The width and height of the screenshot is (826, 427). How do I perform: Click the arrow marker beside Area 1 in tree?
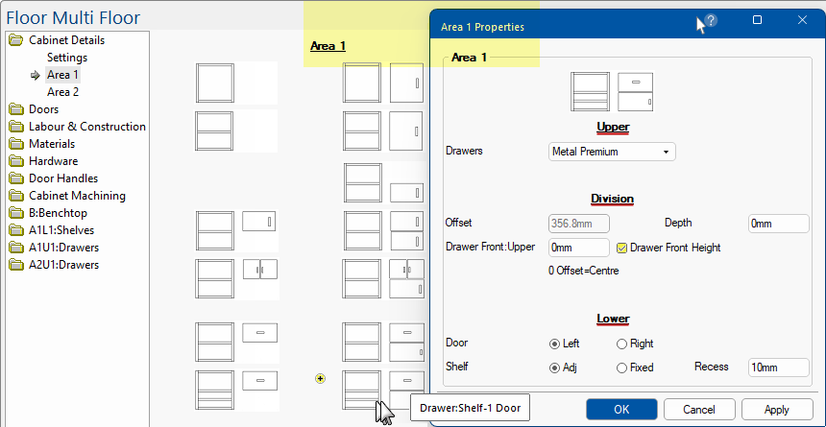tap(36, 75)
